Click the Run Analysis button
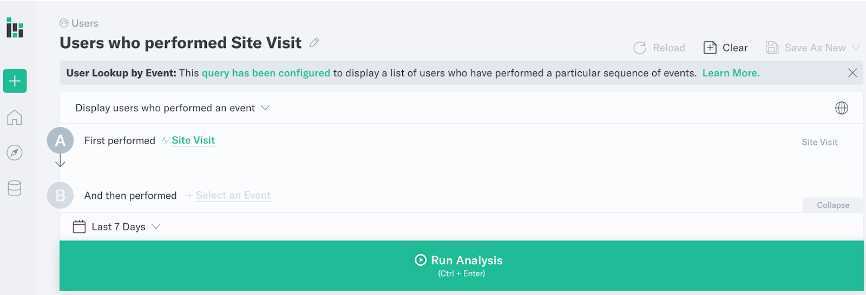 pos(462,266)
